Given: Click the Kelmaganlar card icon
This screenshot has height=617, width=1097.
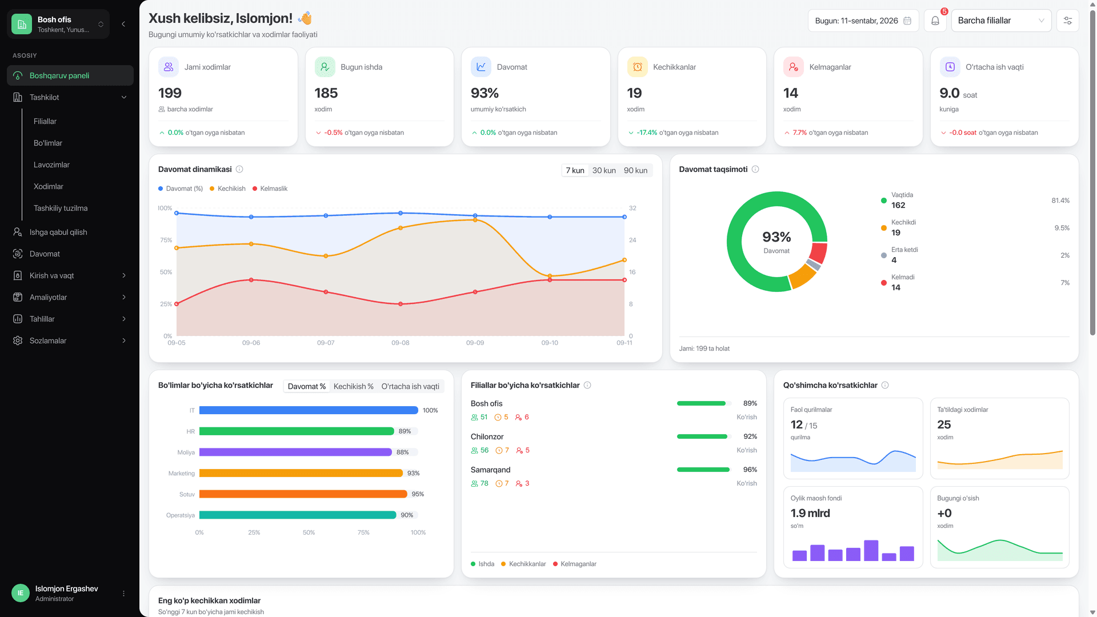Looking at the screenshot, I should click(794, 67).
